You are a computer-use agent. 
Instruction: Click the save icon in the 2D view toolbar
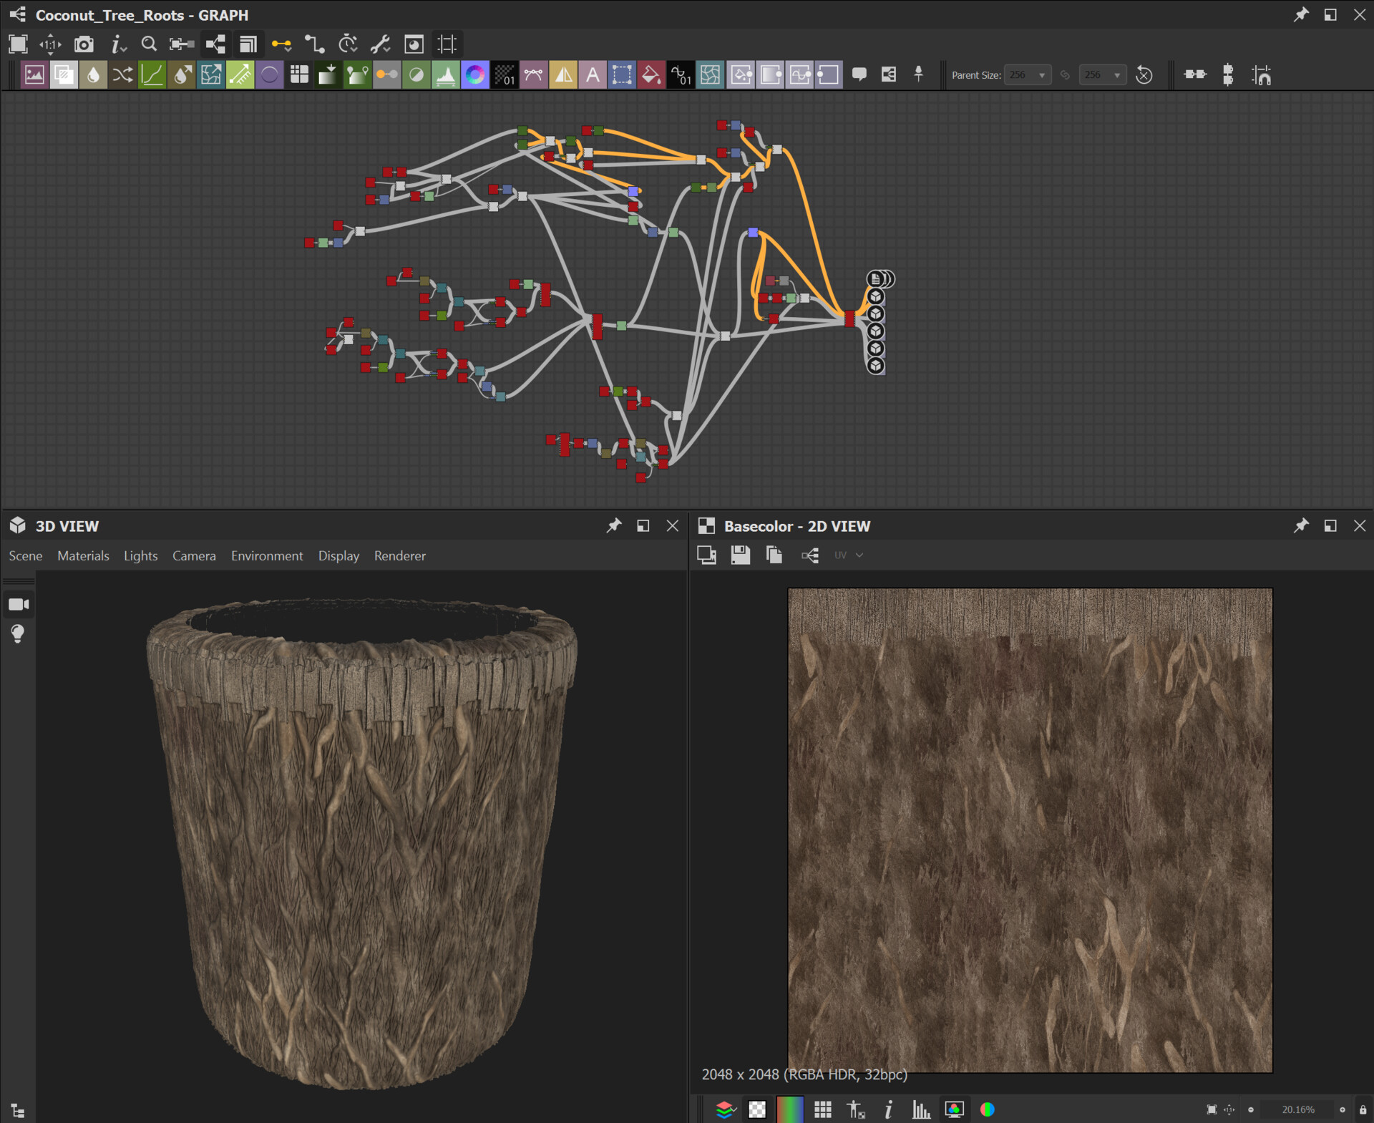click(x=741, y=555)
